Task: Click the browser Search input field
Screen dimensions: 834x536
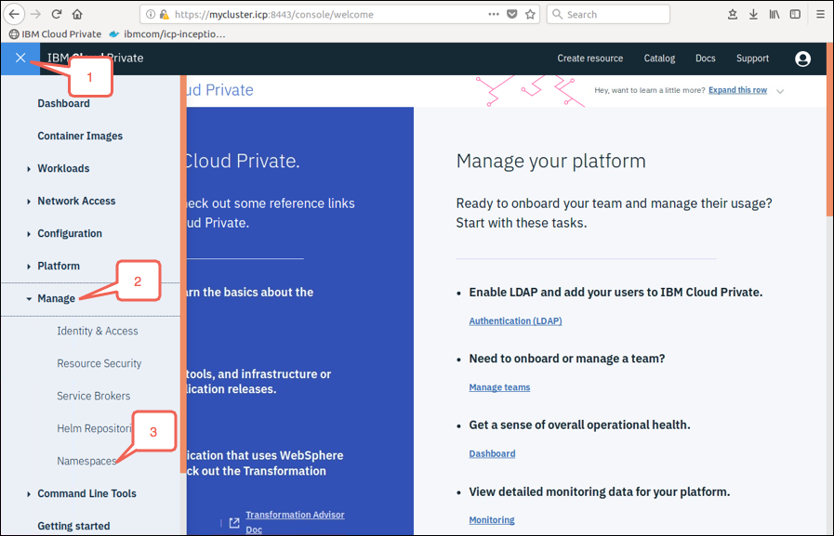Action: pyautogui.click(x=608, y=14)
